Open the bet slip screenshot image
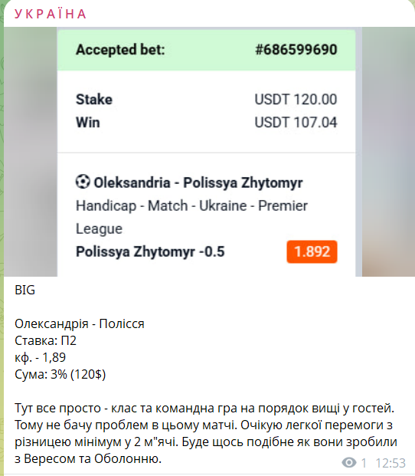415x476 pixels. pos(209,152)
